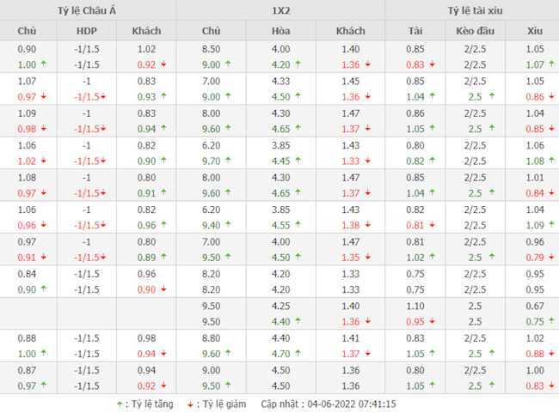Click the Tài column header
Screen dimensions: 559x413
(x=415, y=31)
